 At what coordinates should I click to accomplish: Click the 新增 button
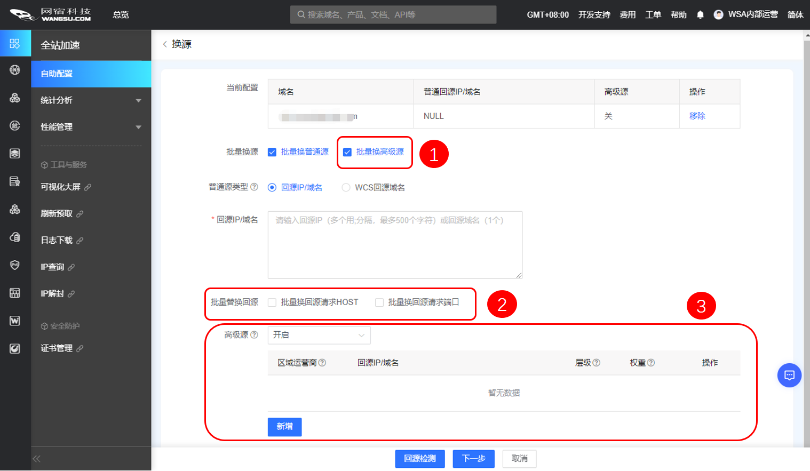(285, 427)
